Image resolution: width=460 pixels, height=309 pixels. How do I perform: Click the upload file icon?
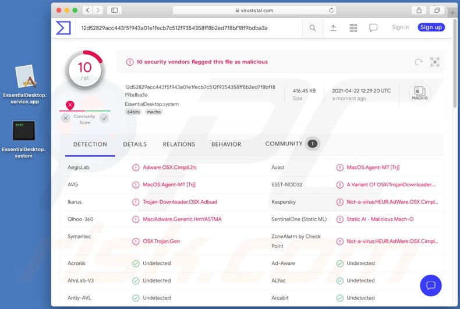tap(333, 28)
